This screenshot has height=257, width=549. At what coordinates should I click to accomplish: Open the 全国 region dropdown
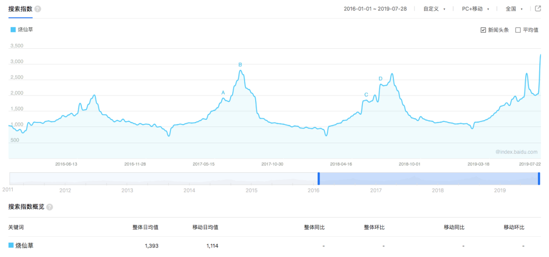(514, 9)
